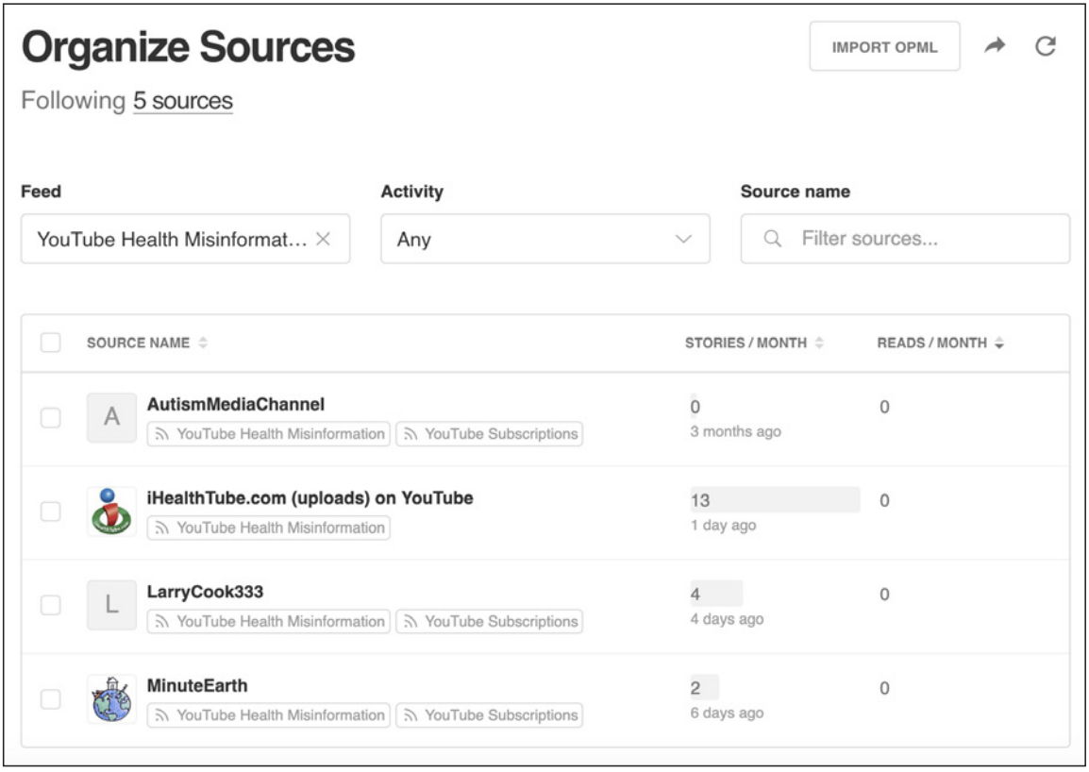This screenshot has width=1089, height=772.
Task: Click the share arrow icon
Action: tap(995, 46)
